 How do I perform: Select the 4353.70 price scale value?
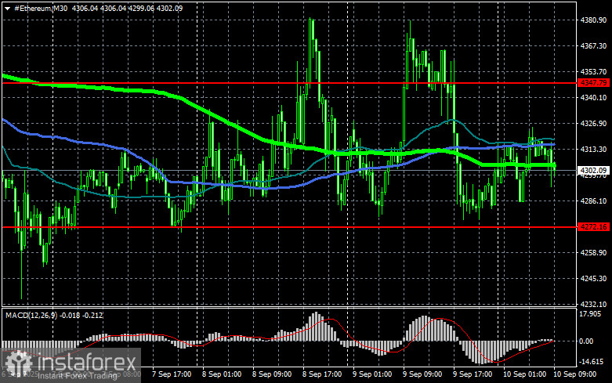click(594, 72)
